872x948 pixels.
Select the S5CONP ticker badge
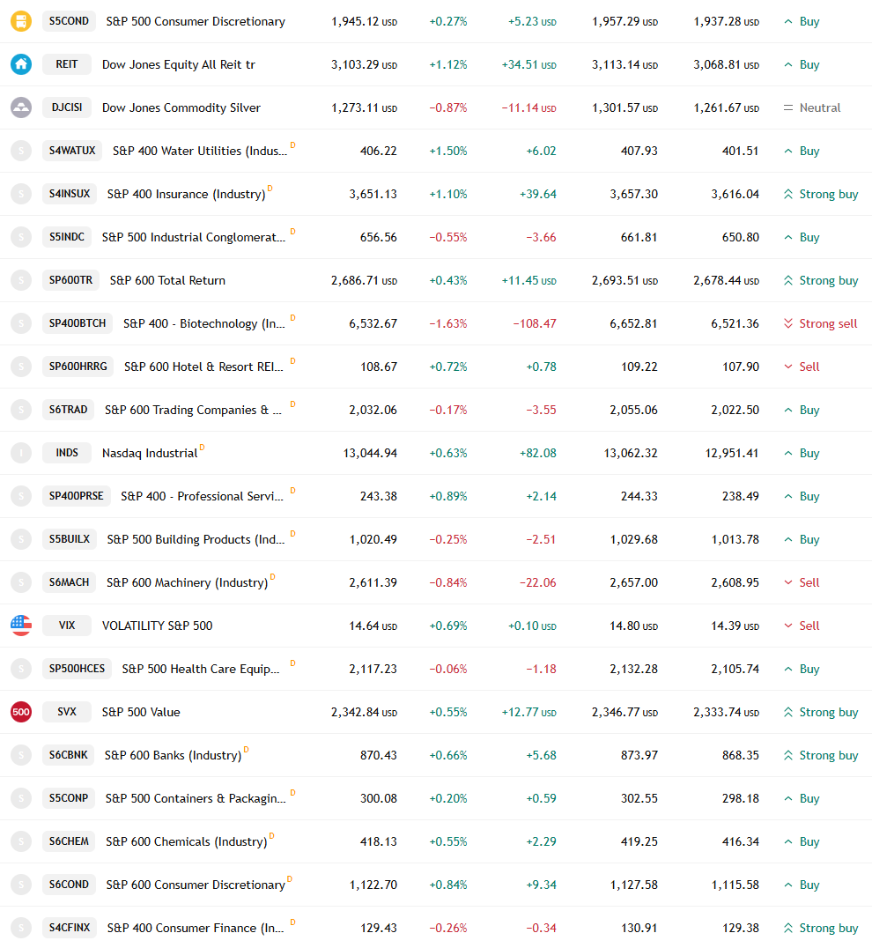point(69,798)
